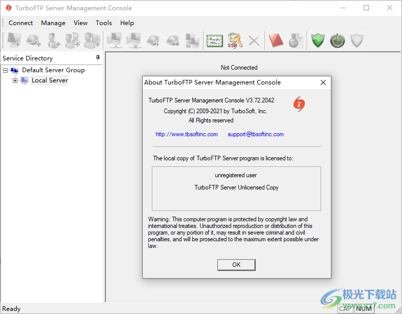This screenshot has height=314, width=402.
Task: Open the Connect menu
Action: coord(21,23)
